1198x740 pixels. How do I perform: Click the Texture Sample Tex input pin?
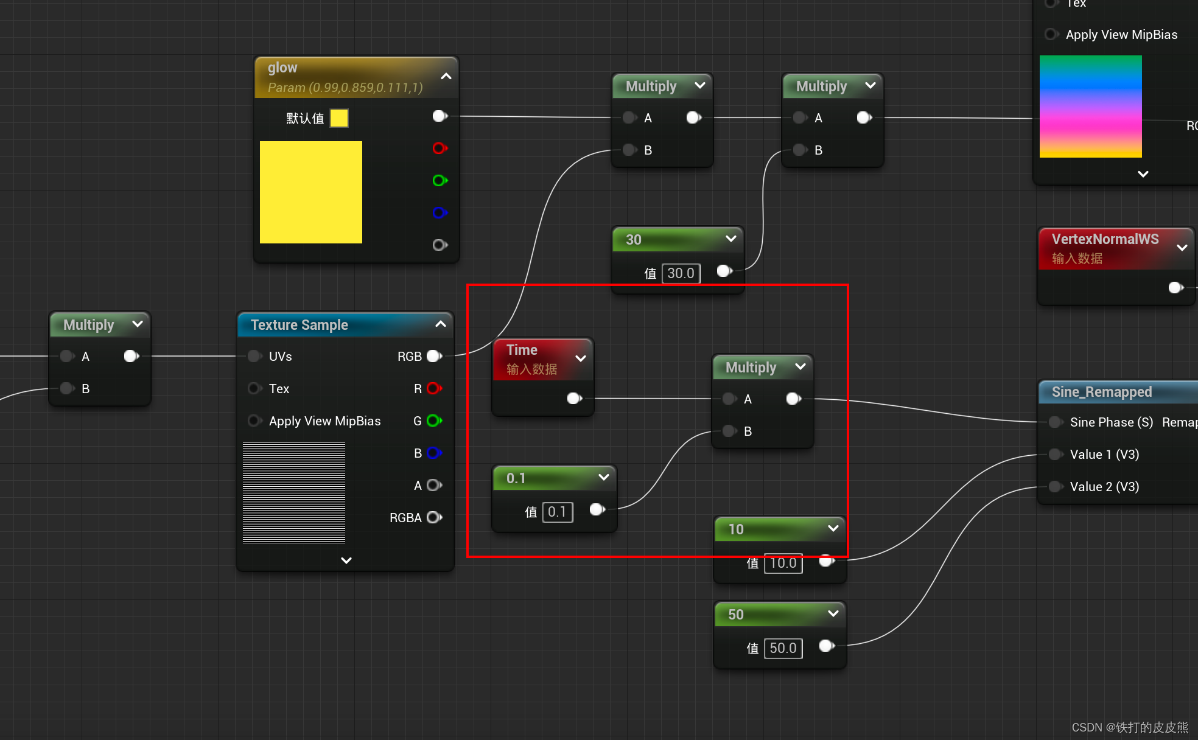pos(254,389)
